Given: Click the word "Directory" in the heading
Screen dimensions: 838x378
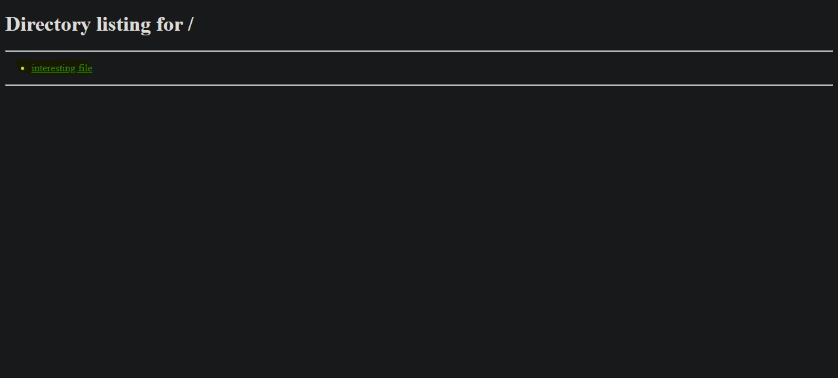Looking at the screenshot, I should pos(48,24).
